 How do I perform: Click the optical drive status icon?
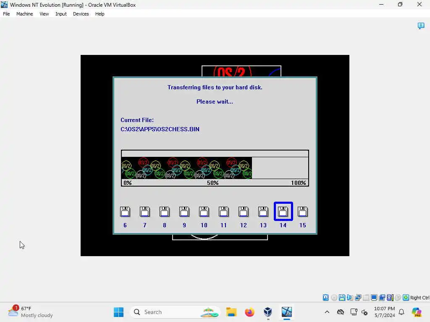click(334, 297)
